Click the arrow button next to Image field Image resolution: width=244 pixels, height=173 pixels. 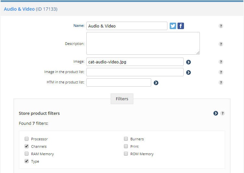(x=189, y=62)
